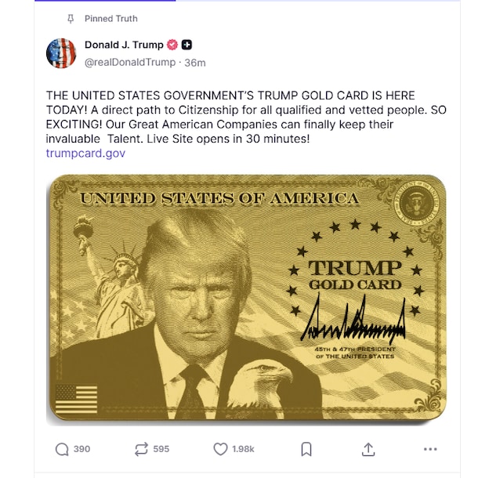Click the 1.98k likes count
478x478 pixels.
tap(243, 449)
